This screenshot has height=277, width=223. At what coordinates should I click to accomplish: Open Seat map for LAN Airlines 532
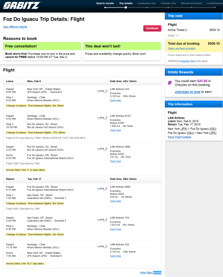(115, 256)
